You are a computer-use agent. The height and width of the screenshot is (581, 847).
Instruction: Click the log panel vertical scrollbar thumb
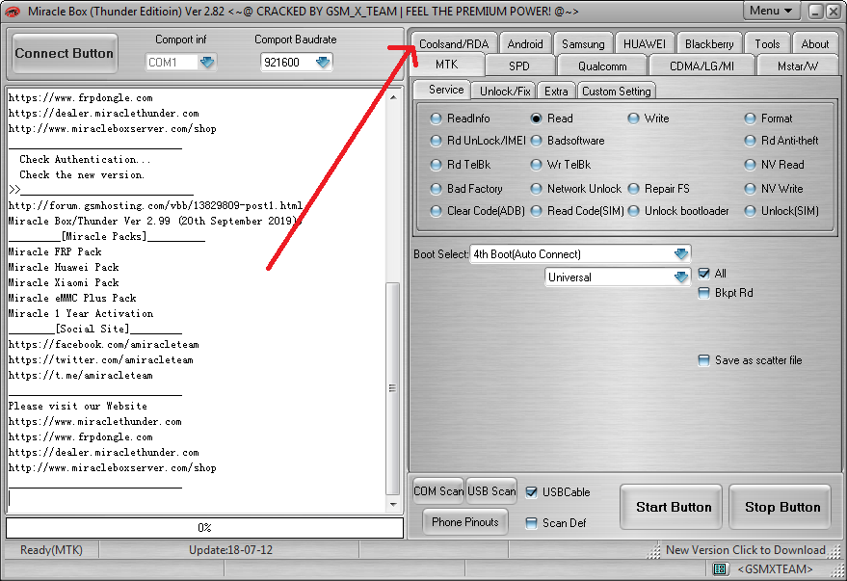tap(393, 388)
